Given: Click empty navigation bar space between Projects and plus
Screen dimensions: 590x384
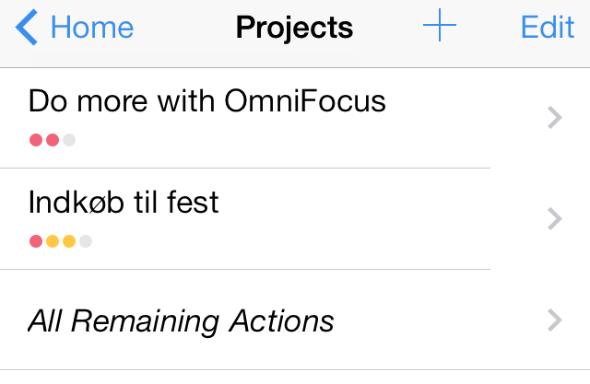Looking at the screenshot, I should coord(387,28).
